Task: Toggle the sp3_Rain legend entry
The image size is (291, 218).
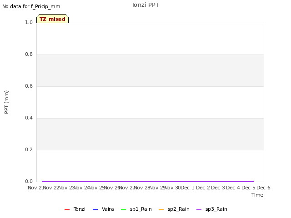Action: [212, 209]
